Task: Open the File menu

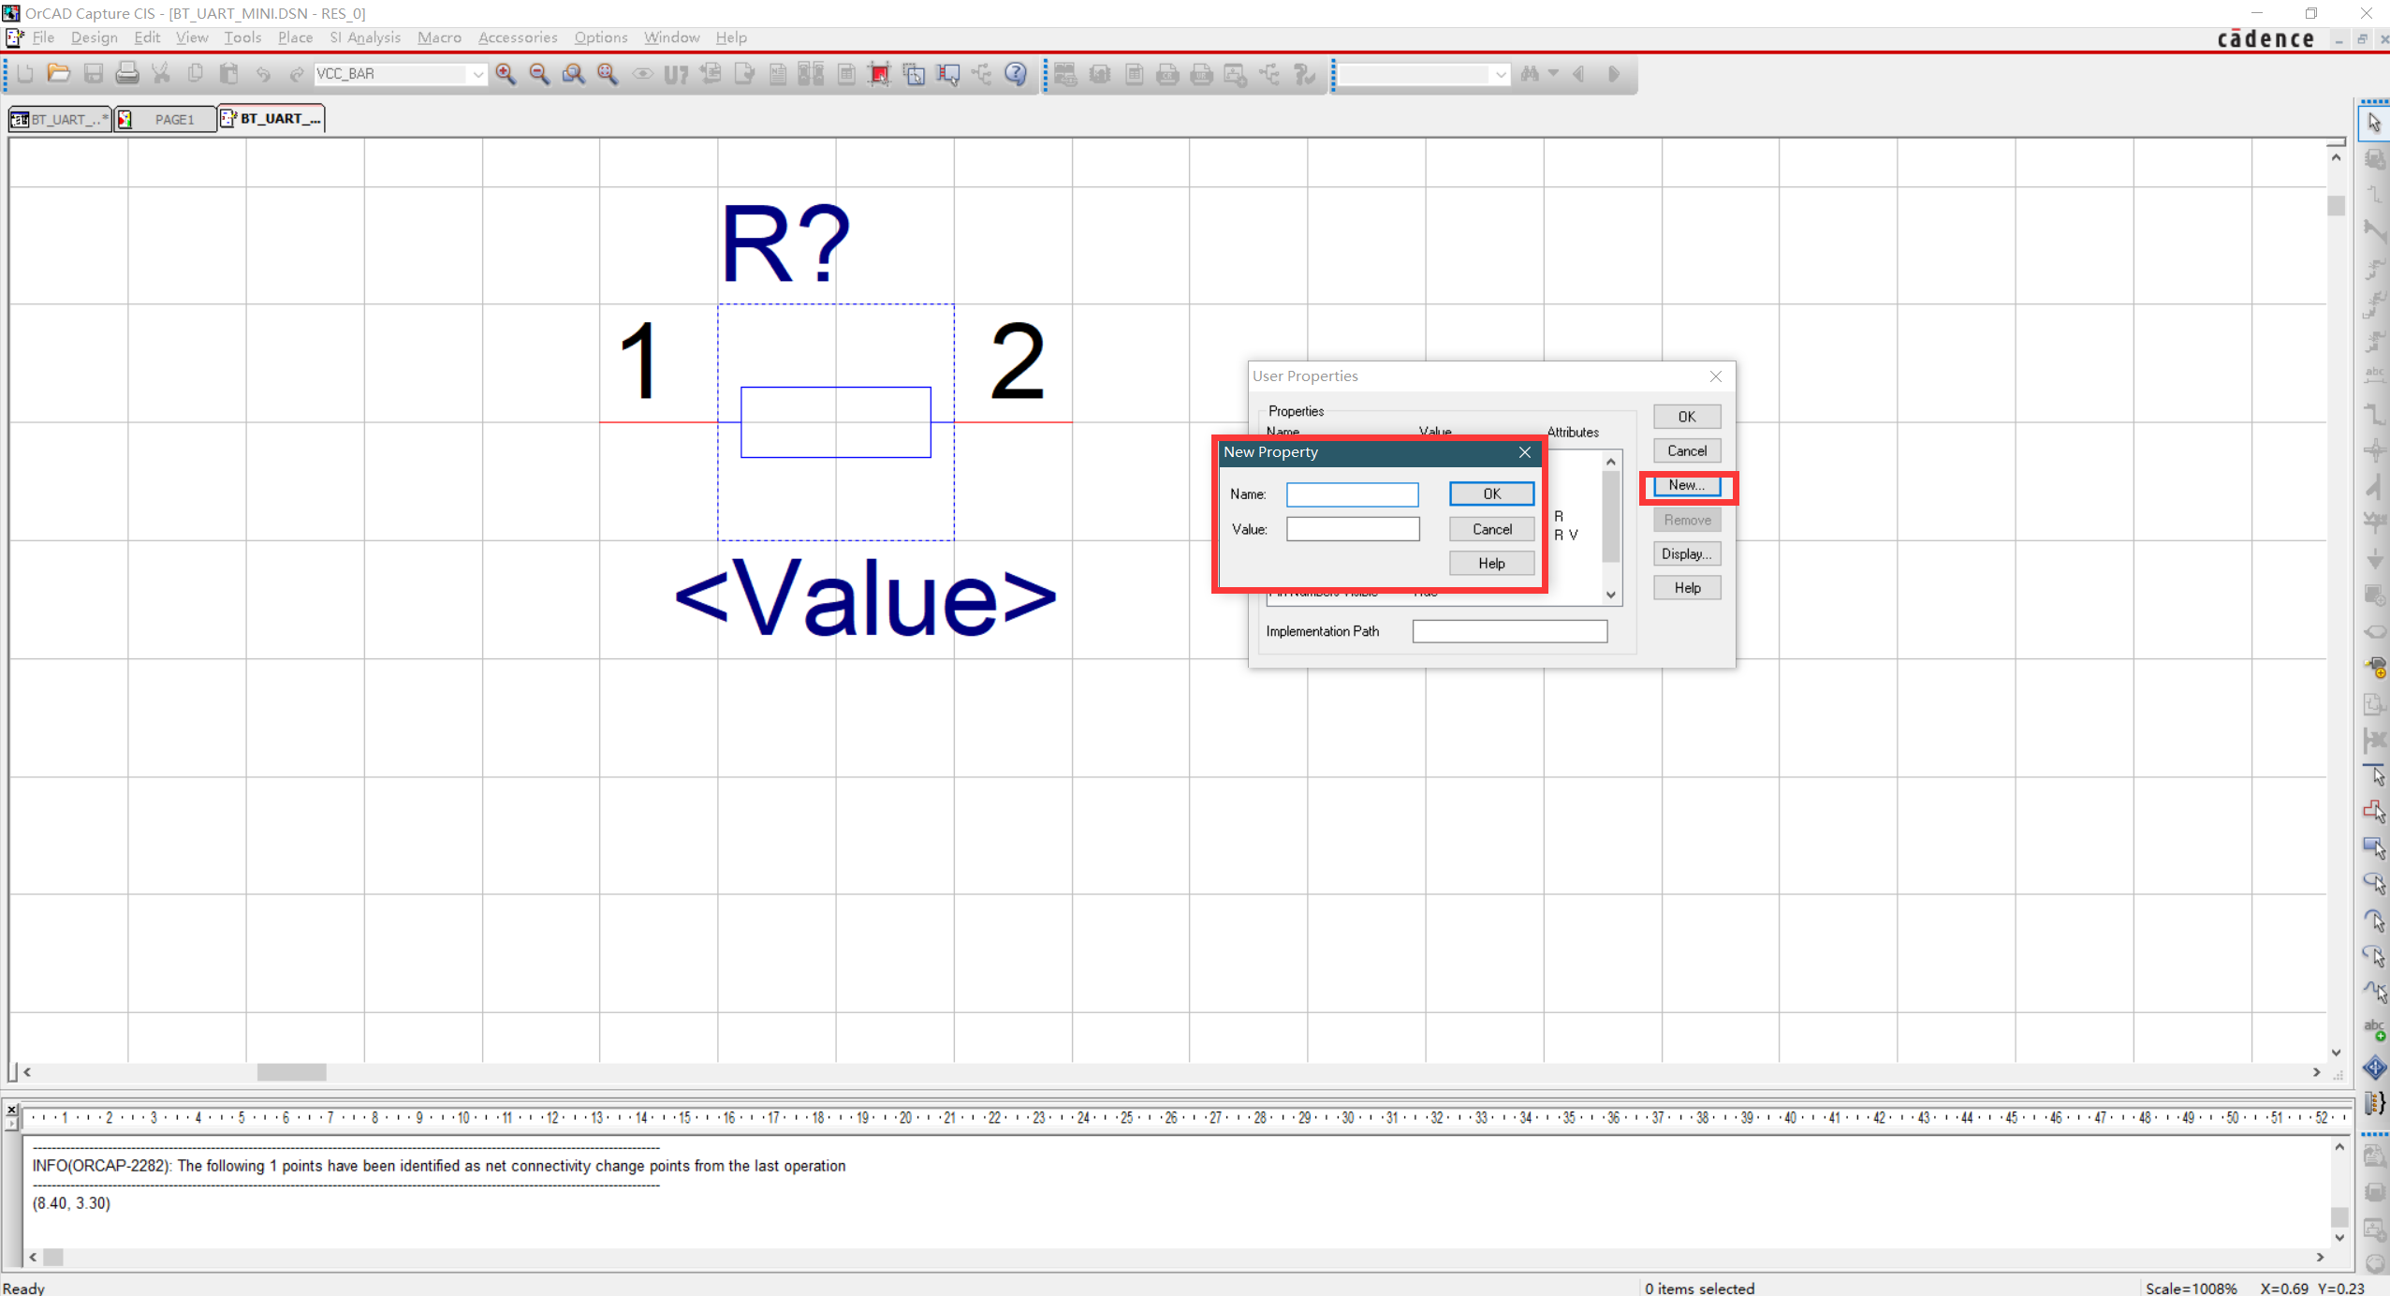Action: pos(43,37)
